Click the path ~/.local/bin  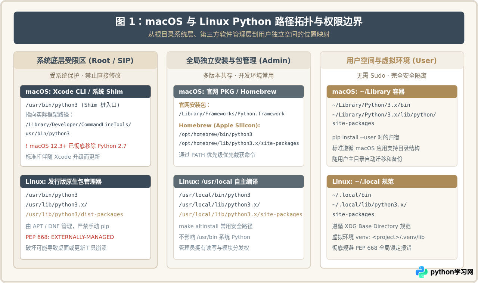351,195
